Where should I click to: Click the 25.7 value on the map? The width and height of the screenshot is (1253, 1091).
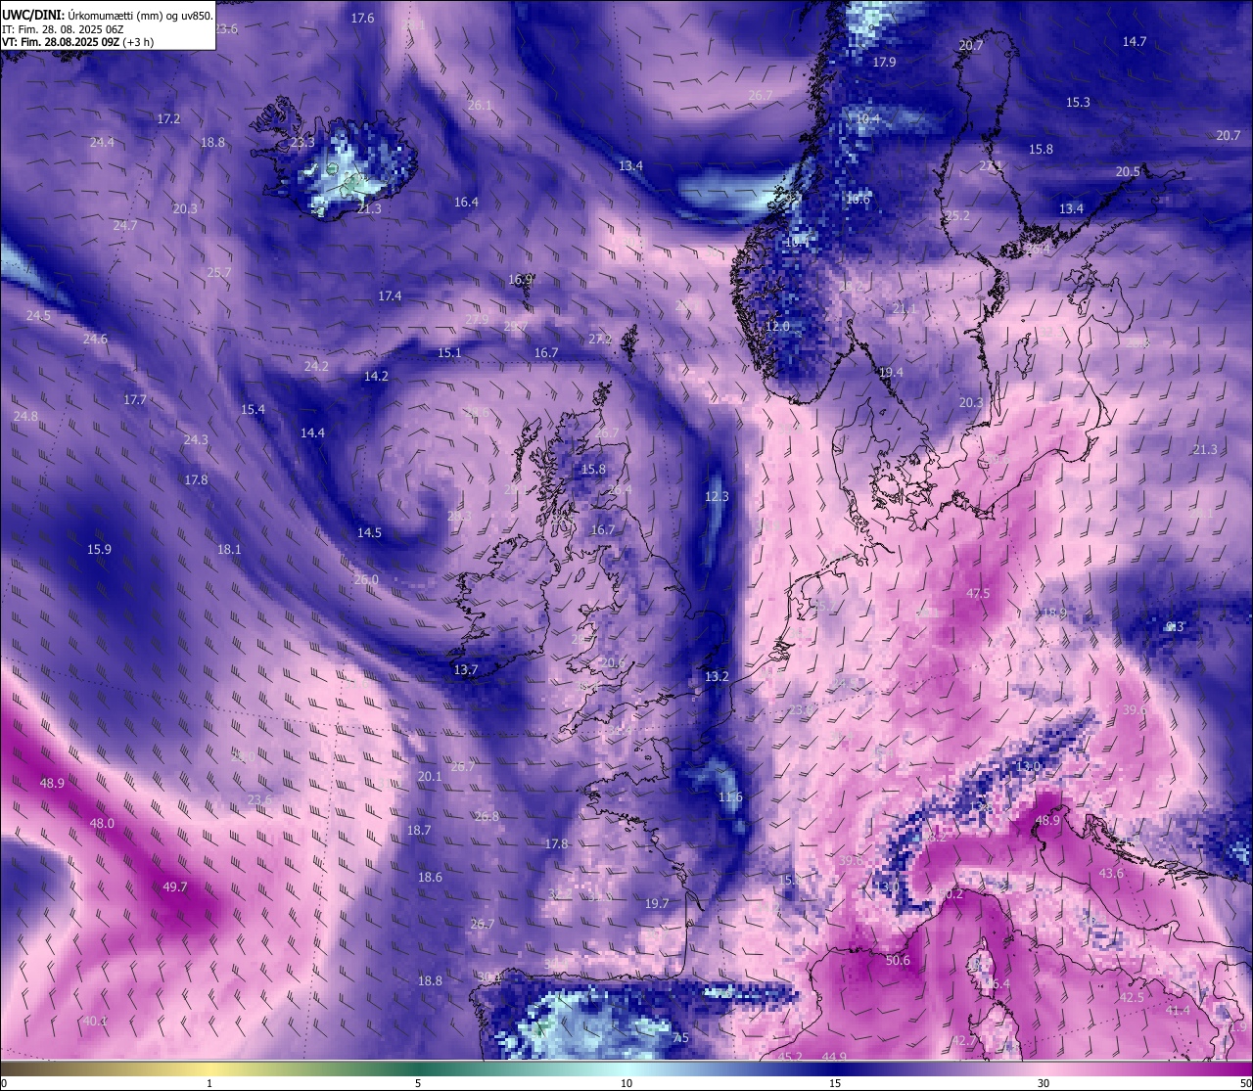point(219,273)
